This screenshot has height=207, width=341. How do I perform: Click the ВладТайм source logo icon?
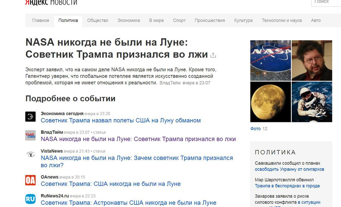point(30,135)
